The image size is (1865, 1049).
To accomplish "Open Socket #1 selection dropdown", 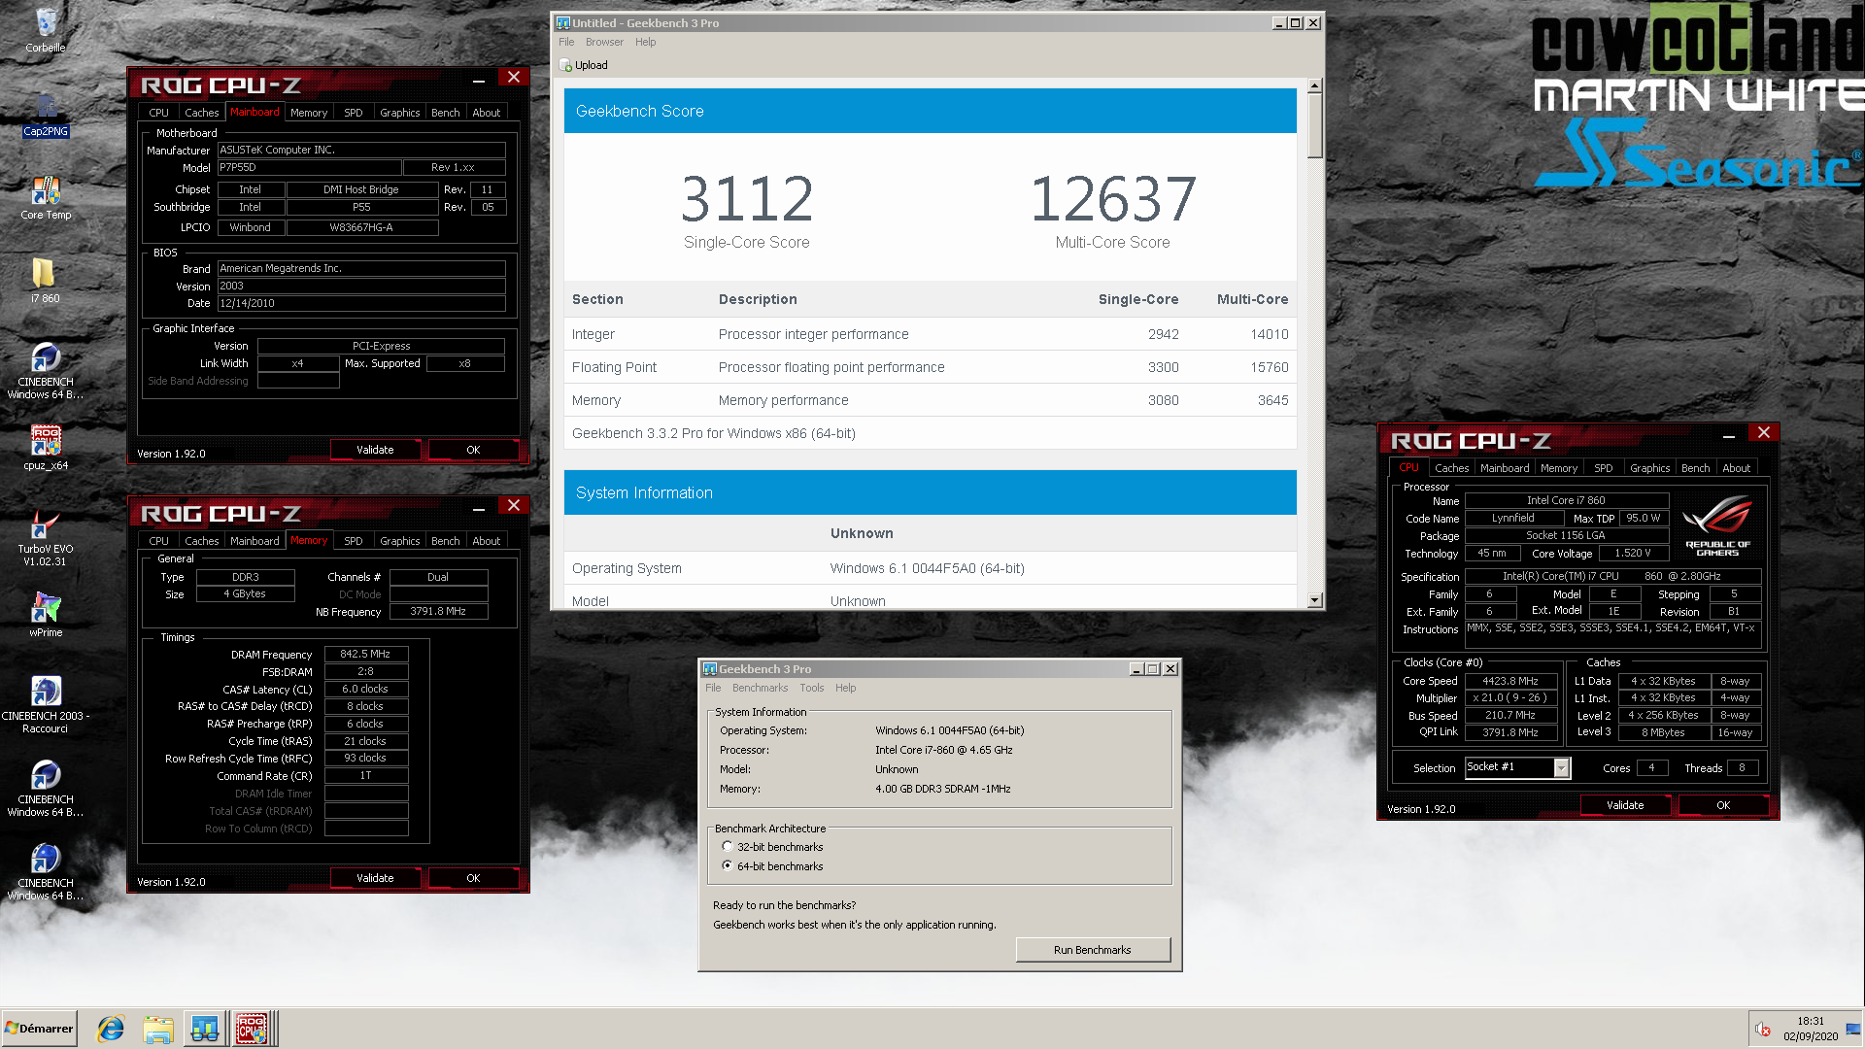I will click(x=1561, y=768).
